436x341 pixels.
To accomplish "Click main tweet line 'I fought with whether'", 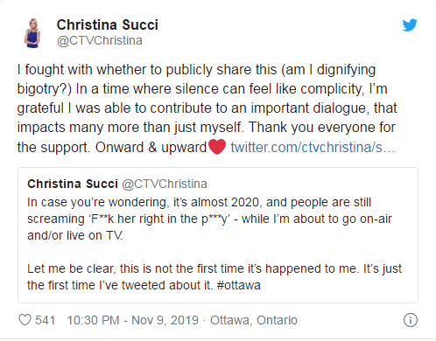I will (x=196, y=70).
